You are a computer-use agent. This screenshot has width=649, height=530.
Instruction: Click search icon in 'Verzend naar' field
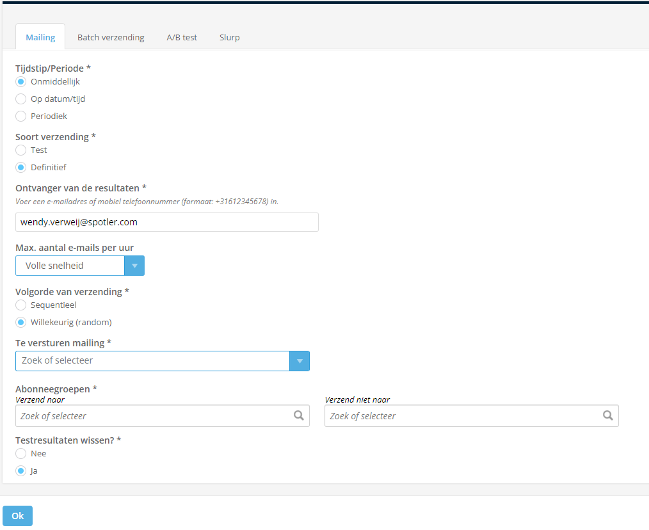point(298,415)
